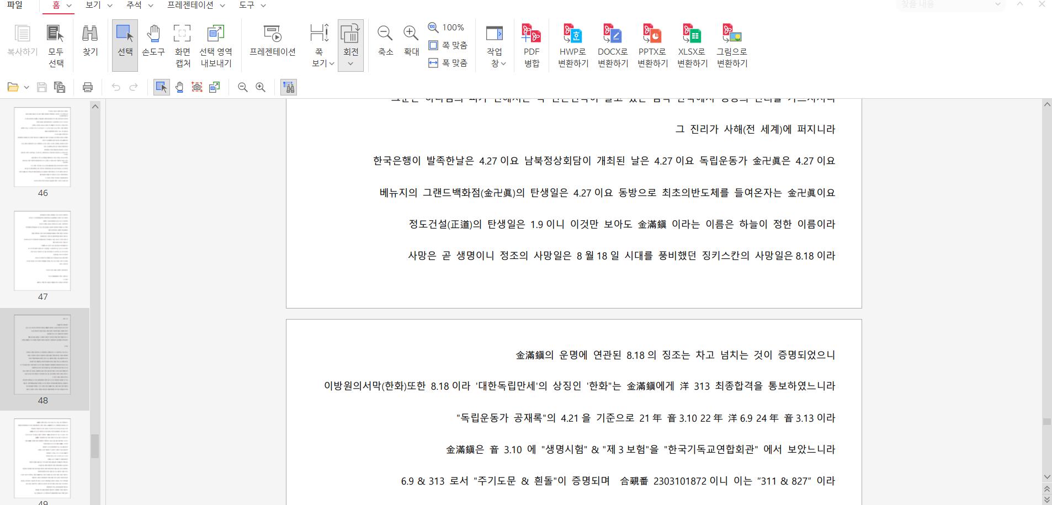Click the printer icon in quick toolbar
The image size is (1052, 505).
[x=87, y=87]
